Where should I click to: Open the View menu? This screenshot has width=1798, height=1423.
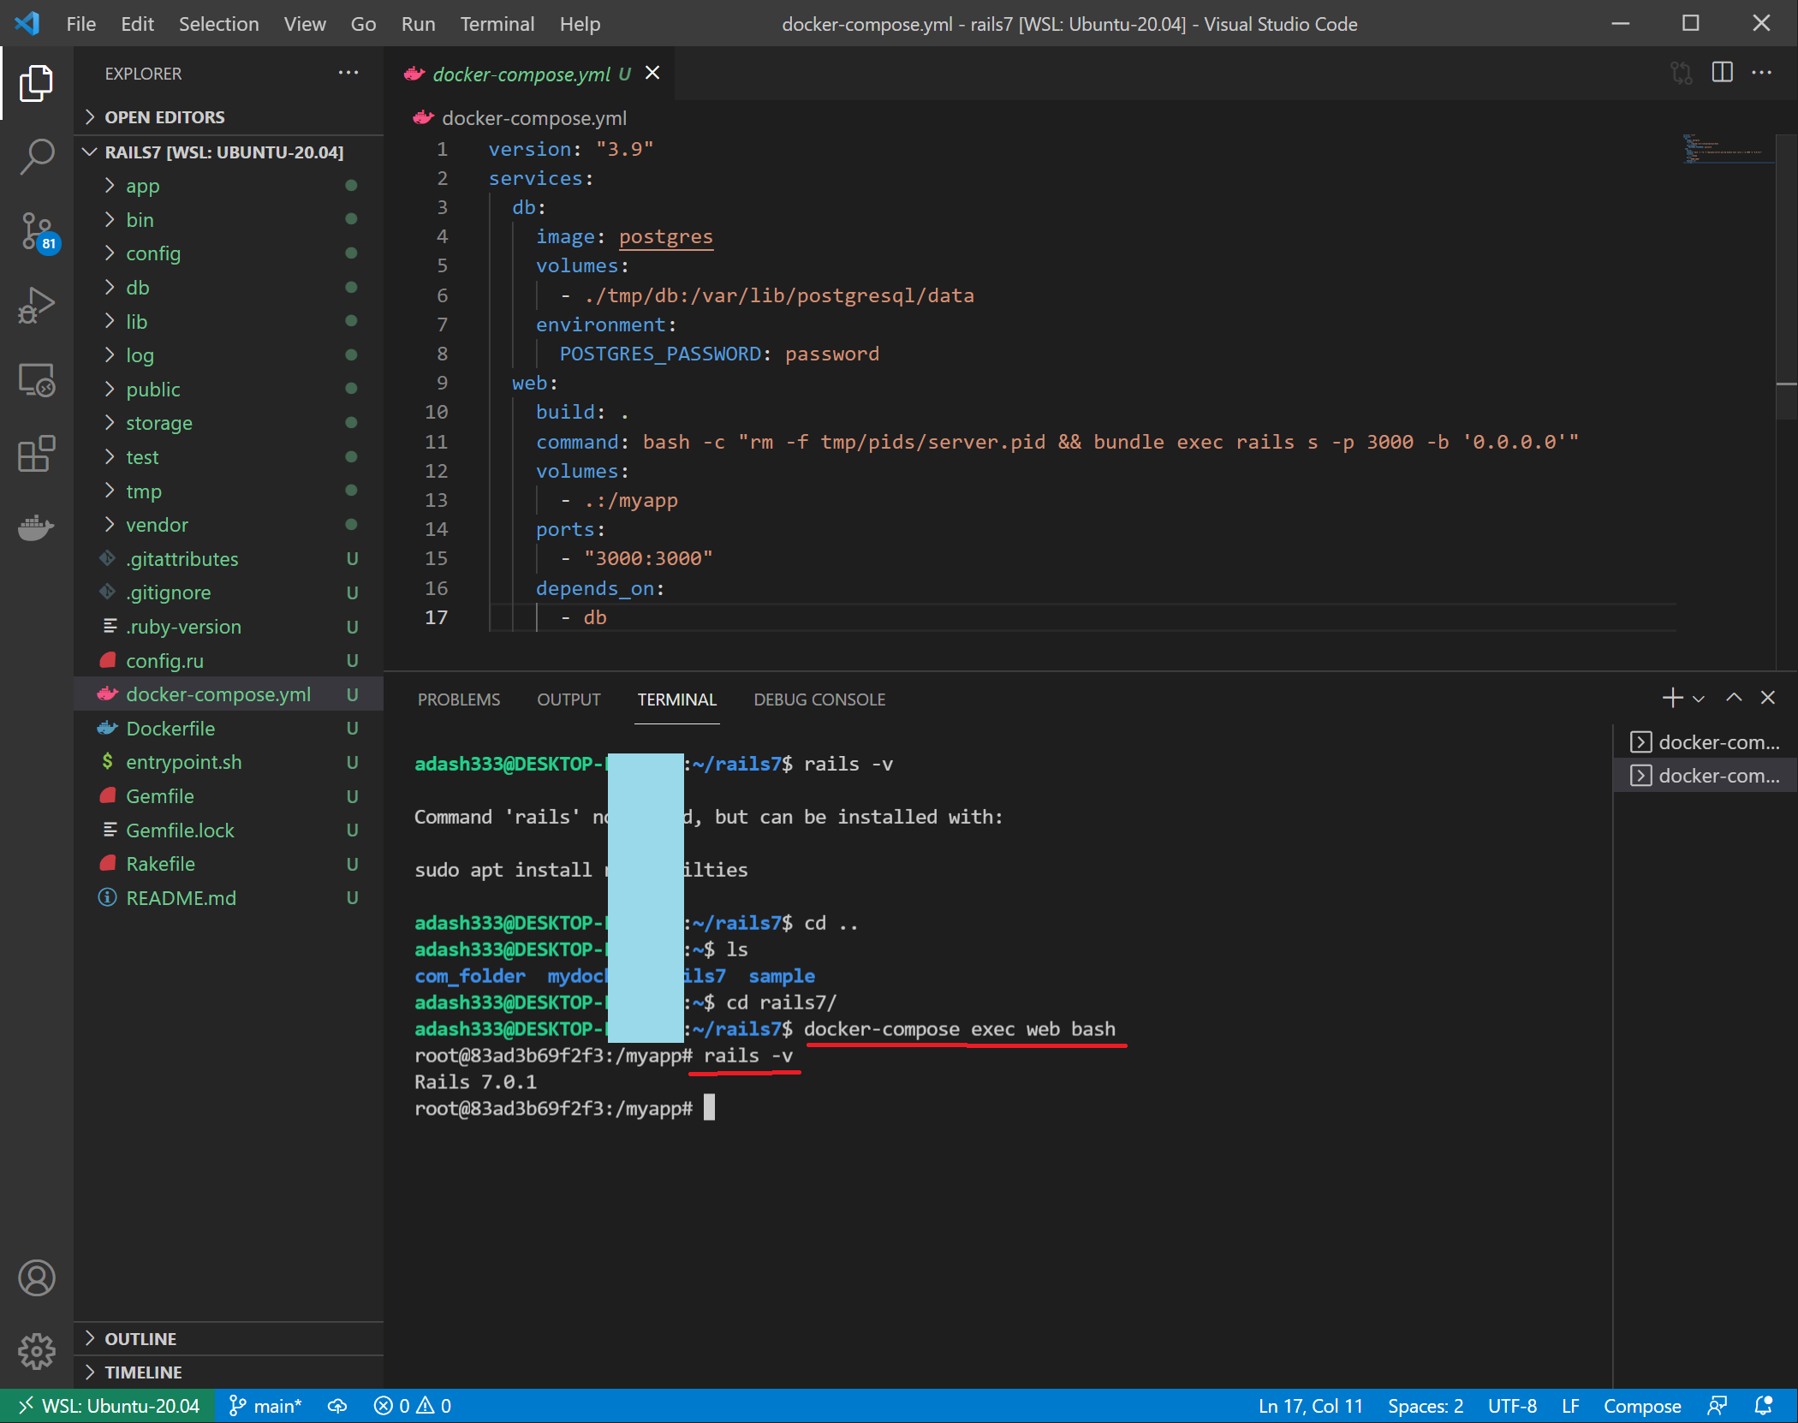[305, 24]
